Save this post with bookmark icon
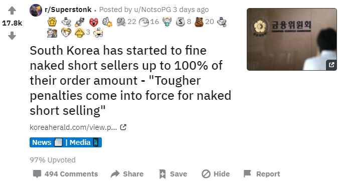This screenshot has width=338, height=185. [x=173, y=174]
